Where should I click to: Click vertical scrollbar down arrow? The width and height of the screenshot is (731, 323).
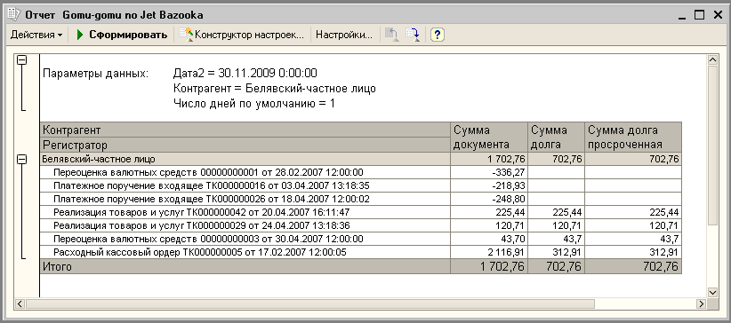(x=712, y=292)
